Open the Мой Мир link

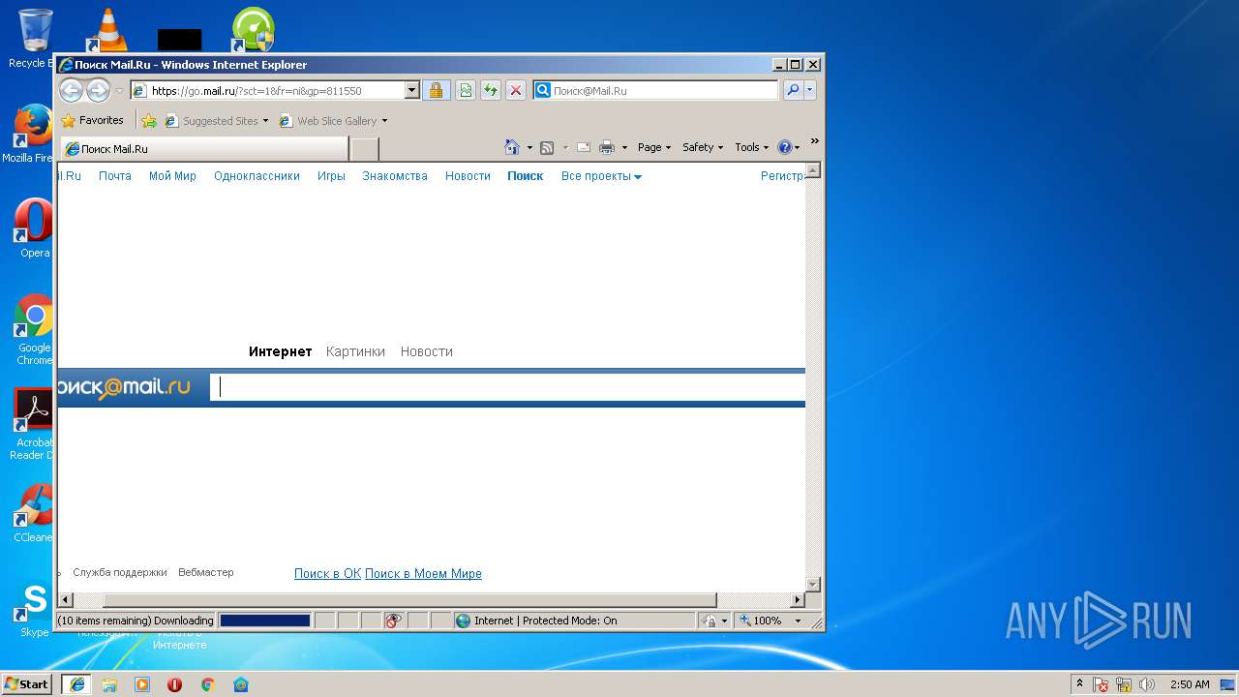(172, 176)
